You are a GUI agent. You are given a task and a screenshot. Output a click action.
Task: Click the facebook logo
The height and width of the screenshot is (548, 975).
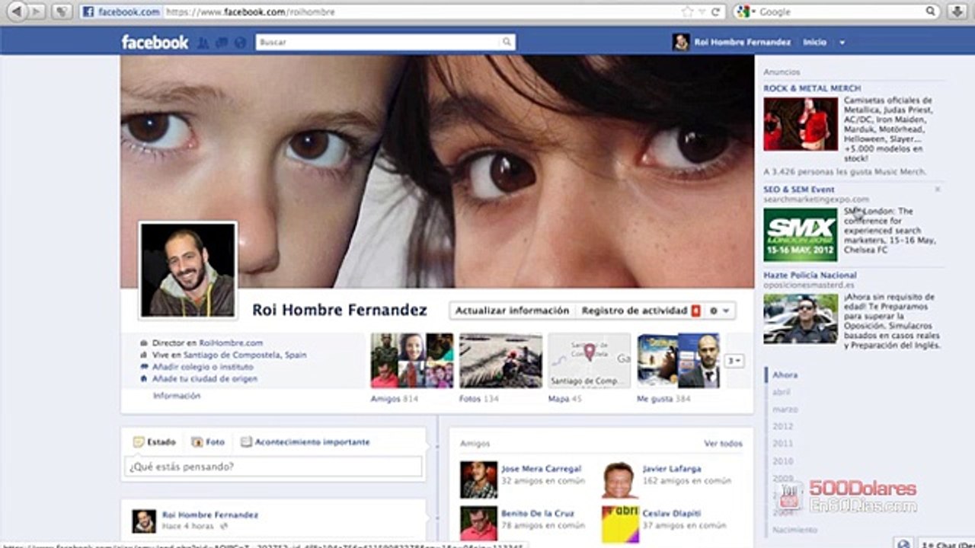click(x=155, y=42)
